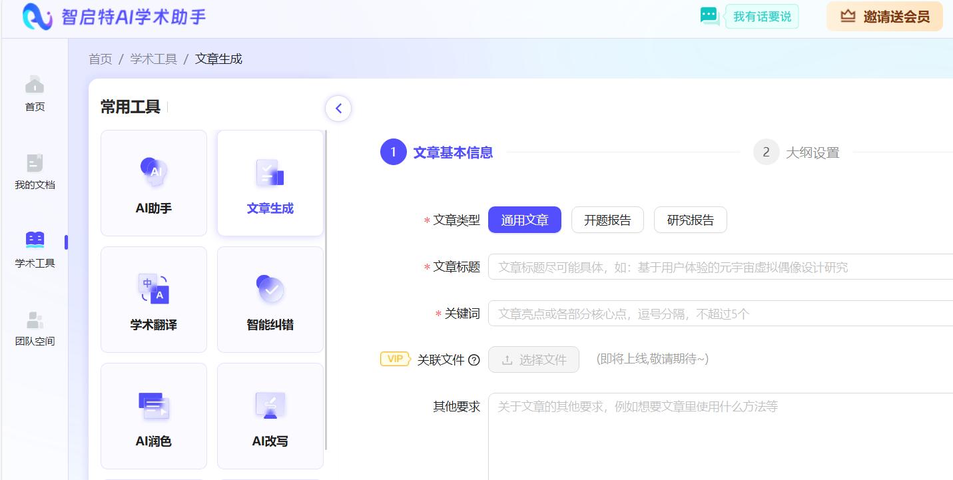Click the 文章类型 field label

(457, 220)
